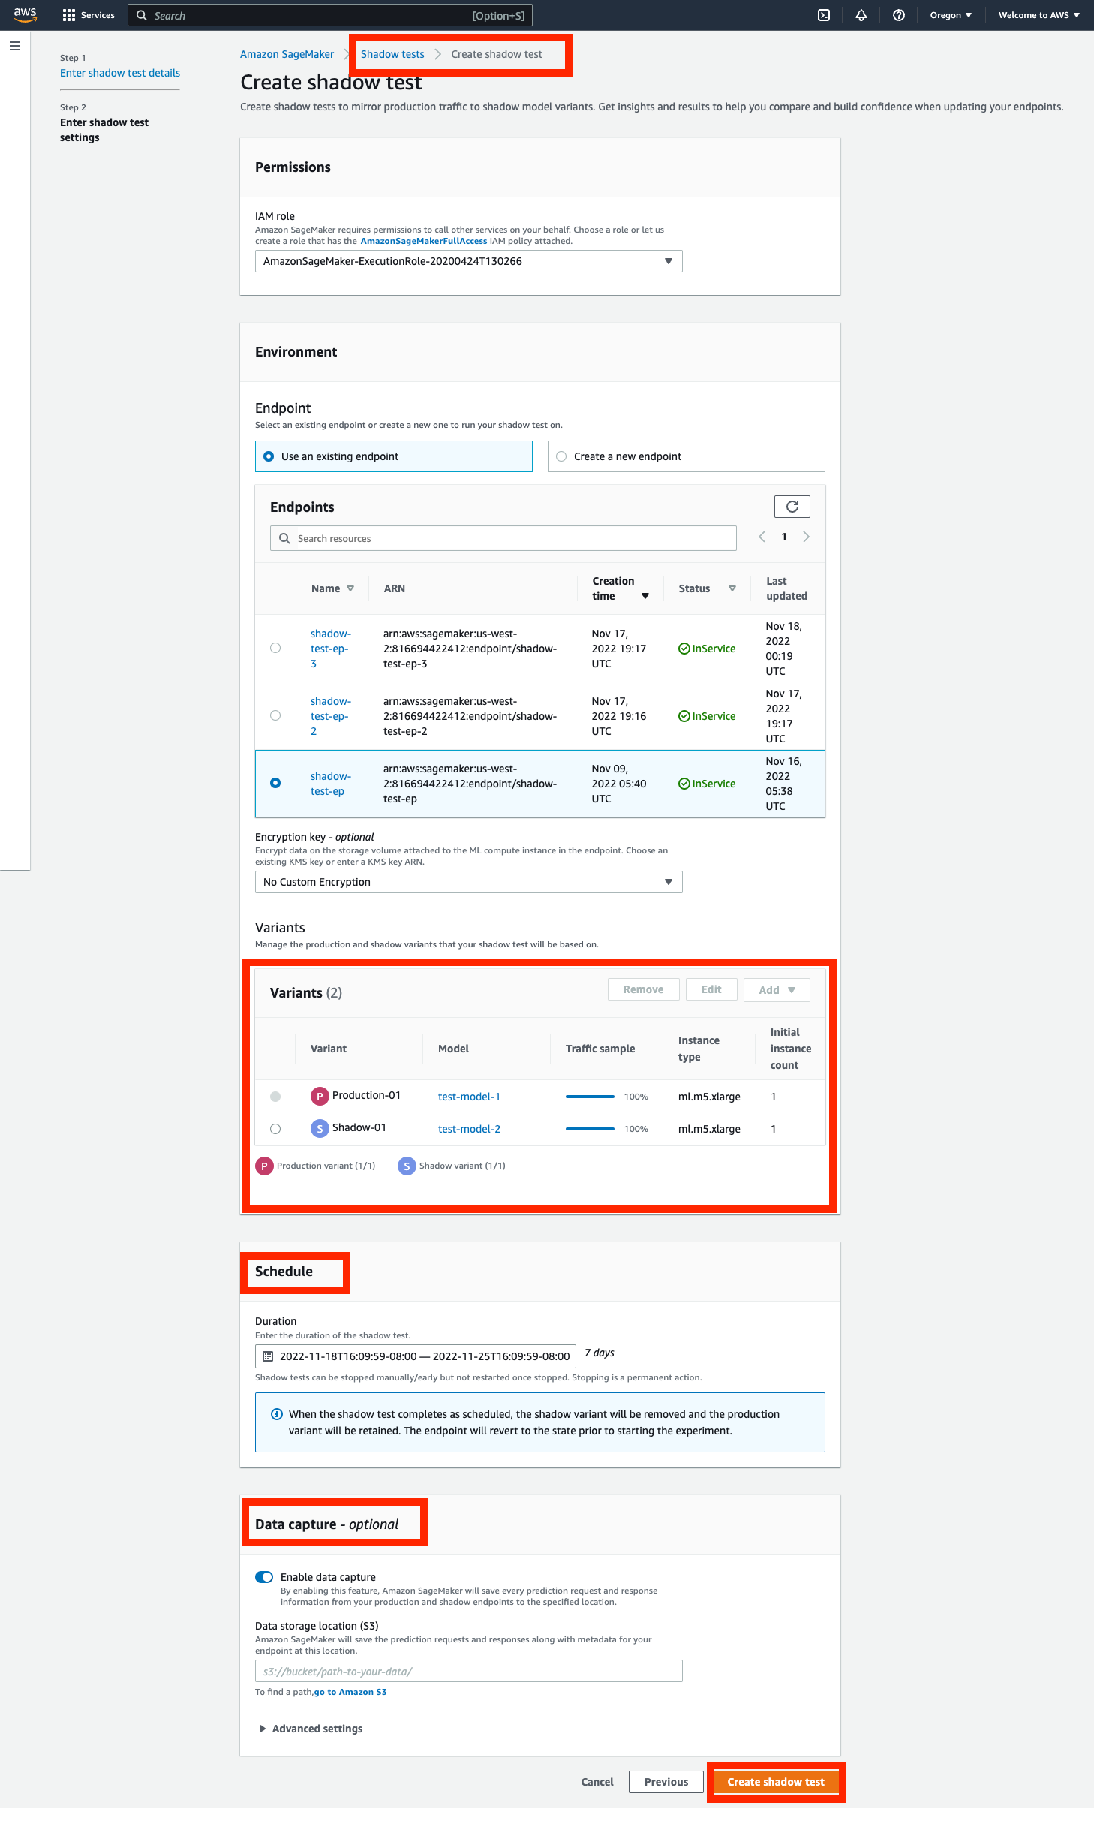Go to Amazon SageMaker breadcrumb

[x=287, y=54]
